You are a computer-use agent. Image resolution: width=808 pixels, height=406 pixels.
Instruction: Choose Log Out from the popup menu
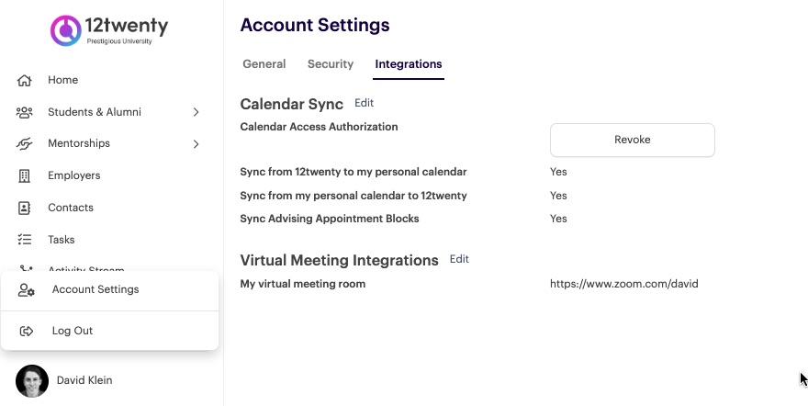73,331
